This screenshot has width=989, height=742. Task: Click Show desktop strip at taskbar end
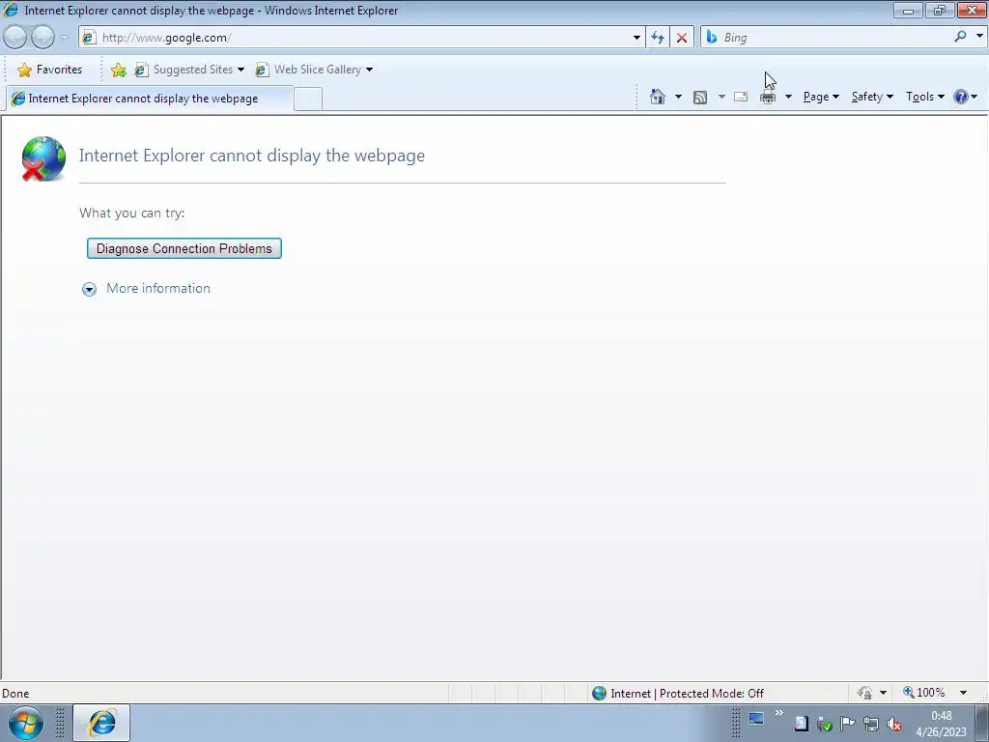[x=982, y=723]
